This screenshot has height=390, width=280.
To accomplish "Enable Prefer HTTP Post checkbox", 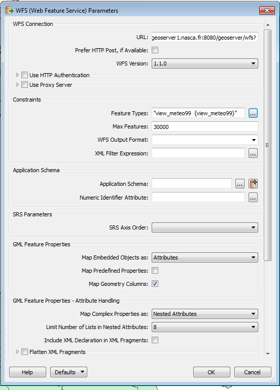I will click(x=155, y=50).
